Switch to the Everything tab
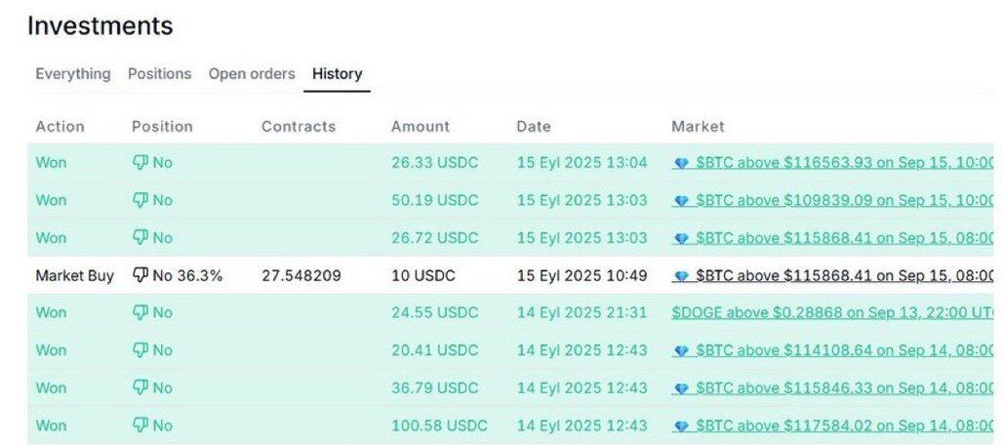This screenshot has height=445, width=1007. [x=72, y=74]
